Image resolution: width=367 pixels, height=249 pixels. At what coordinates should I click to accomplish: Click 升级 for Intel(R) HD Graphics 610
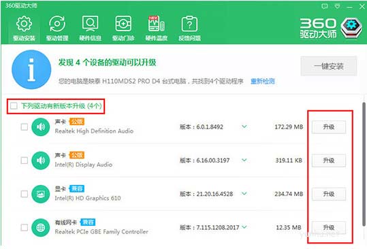pos(329,194)
